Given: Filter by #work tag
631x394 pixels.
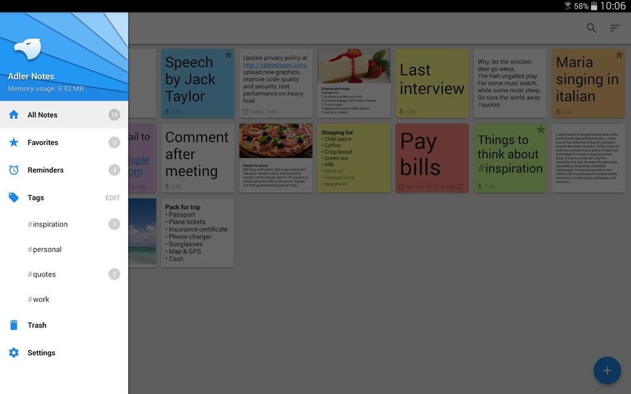Looking at the screenshot, I should [64, 299].
